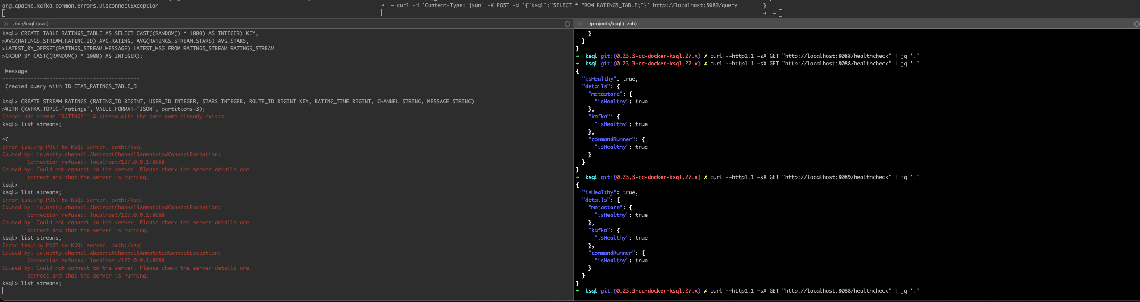Image resolution: width=1140 pixels, height=302 pixels.
Task: Click the ^C interrupt line
Action: pyautogui.click(x=5, y=139)
